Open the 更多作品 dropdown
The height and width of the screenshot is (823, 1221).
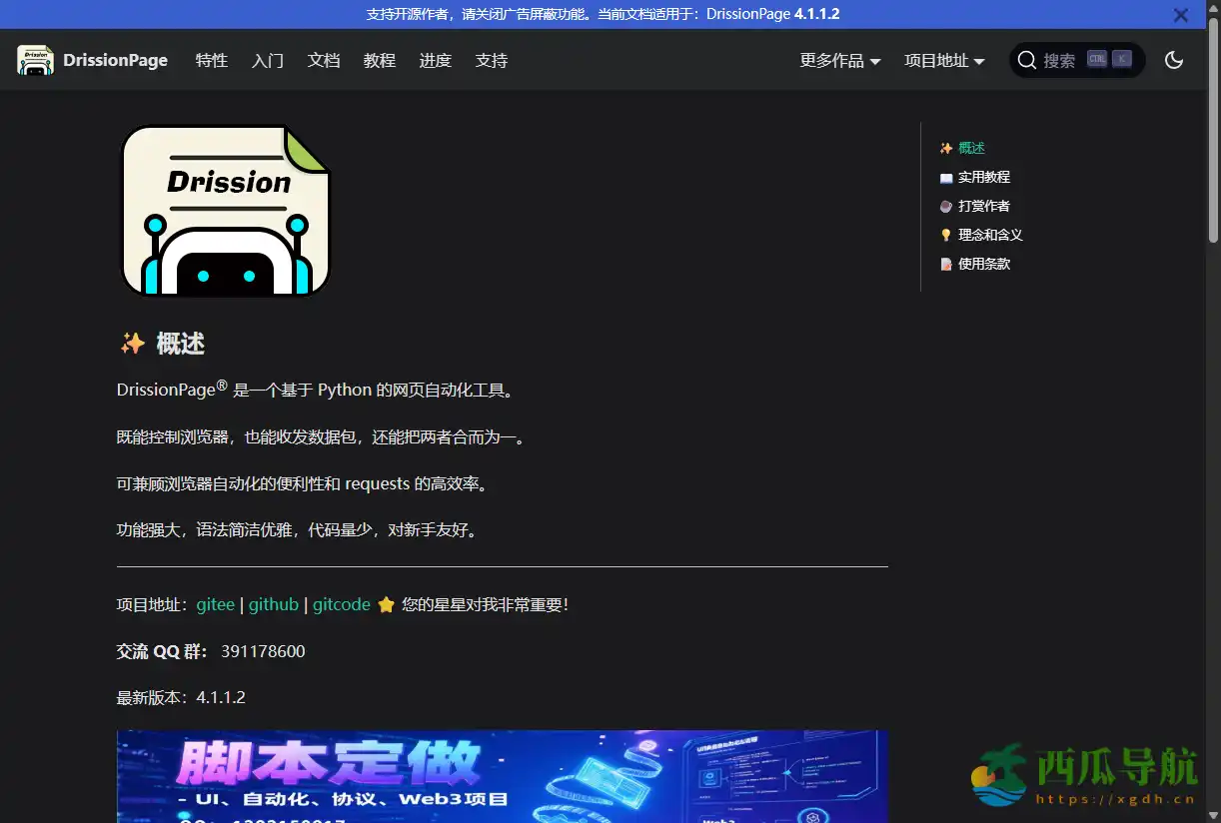(839, 60)
